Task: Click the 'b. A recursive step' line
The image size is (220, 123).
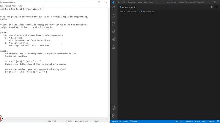Action: (16, 43)
